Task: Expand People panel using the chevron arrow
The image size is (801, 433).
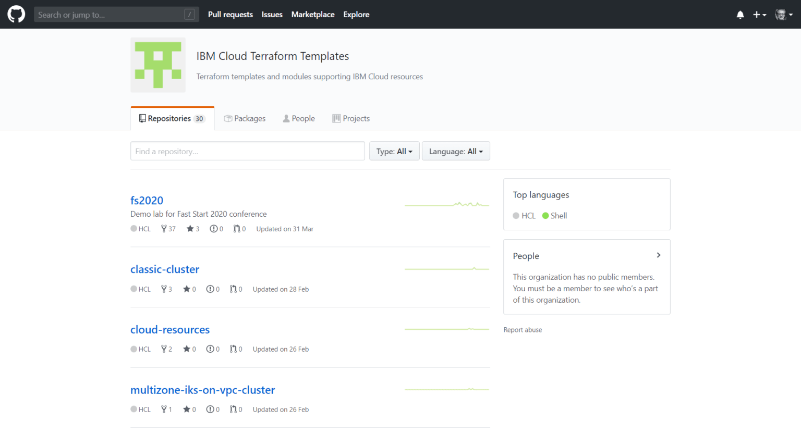Action: tap(658, 255)
